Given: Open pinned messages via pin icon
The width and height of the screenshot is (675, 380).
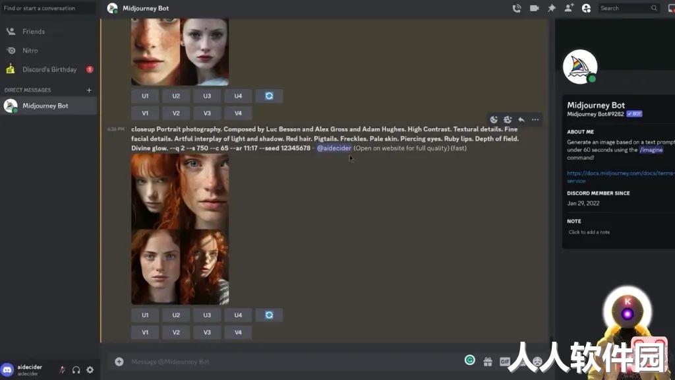Looking at the screenshot, I should [552, 8].
